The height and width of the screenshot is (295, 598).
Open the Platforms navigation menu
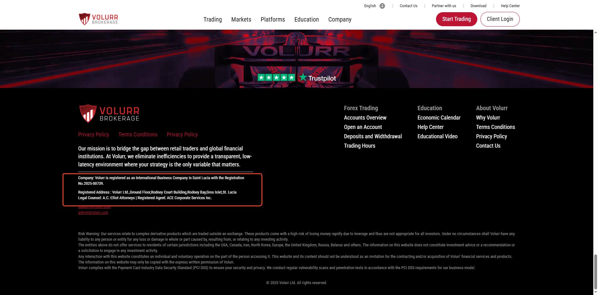(x=273, y=19)
